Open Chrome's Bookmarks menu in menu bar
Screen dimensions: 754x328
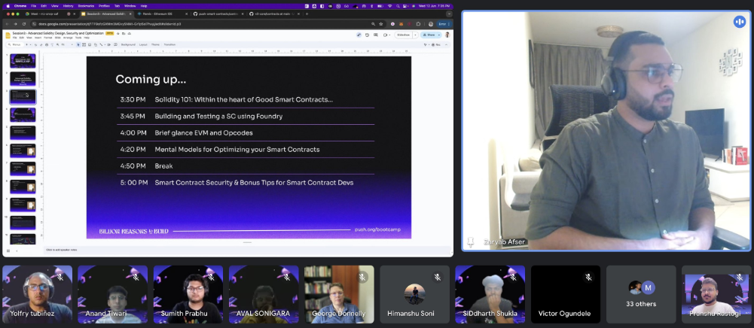(x=86, y=6)
